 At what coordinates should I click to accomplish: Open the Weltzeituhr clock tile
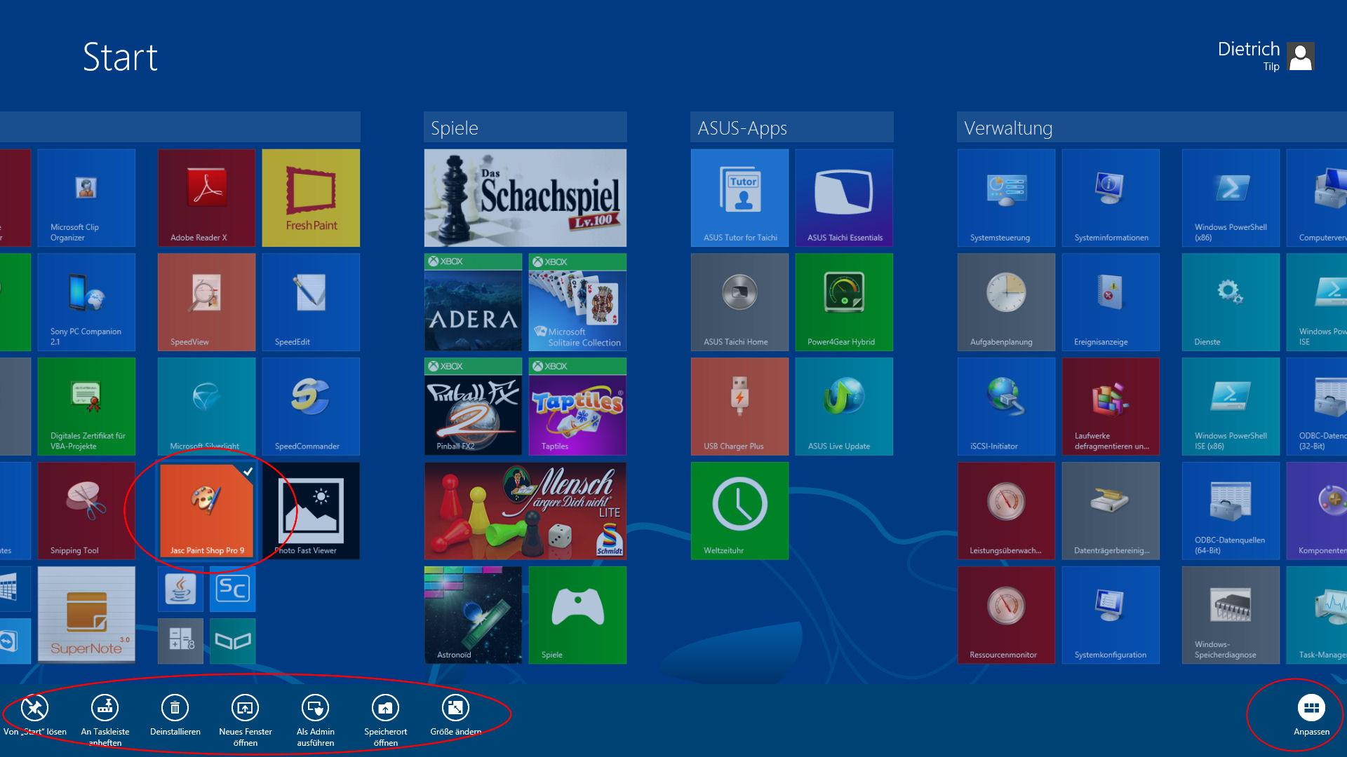tap(739, 510)
